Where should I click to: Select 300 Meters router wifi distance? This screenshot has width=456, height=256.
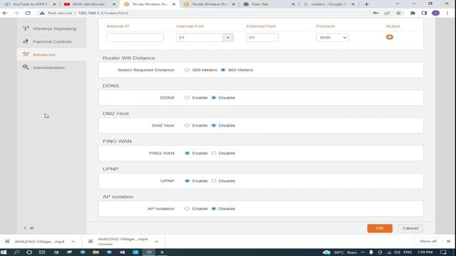pos(187,70)
